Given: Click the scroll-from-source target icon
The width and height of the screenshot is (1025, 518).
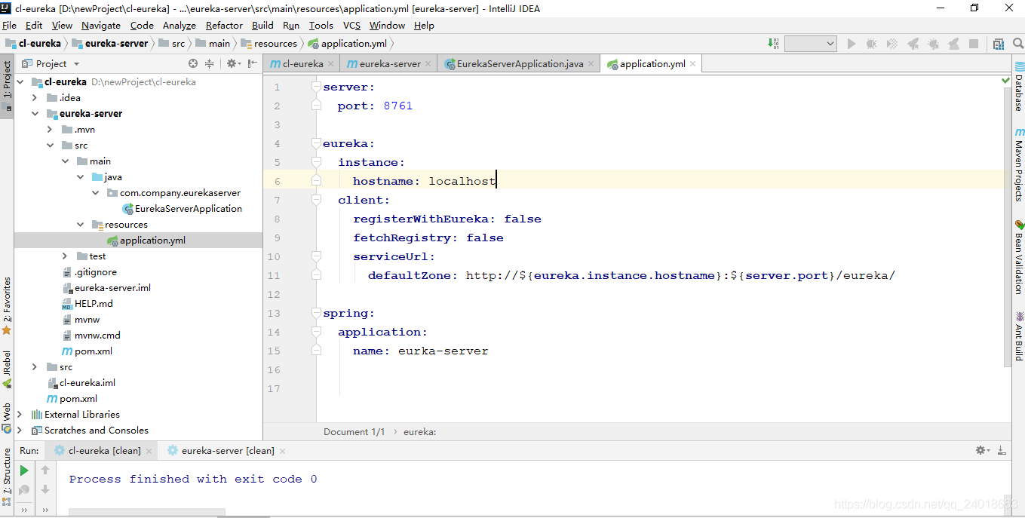Looking at the screenshot, I should point(193,63).
